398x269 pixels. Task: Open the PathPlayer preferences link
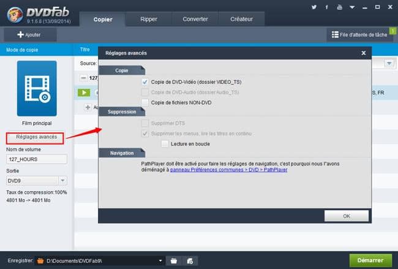pos(229,170)
